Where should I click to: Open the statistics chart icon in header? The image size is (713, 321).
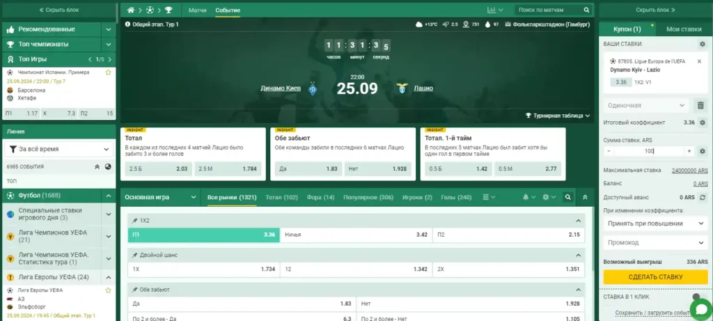click(491, 10)
